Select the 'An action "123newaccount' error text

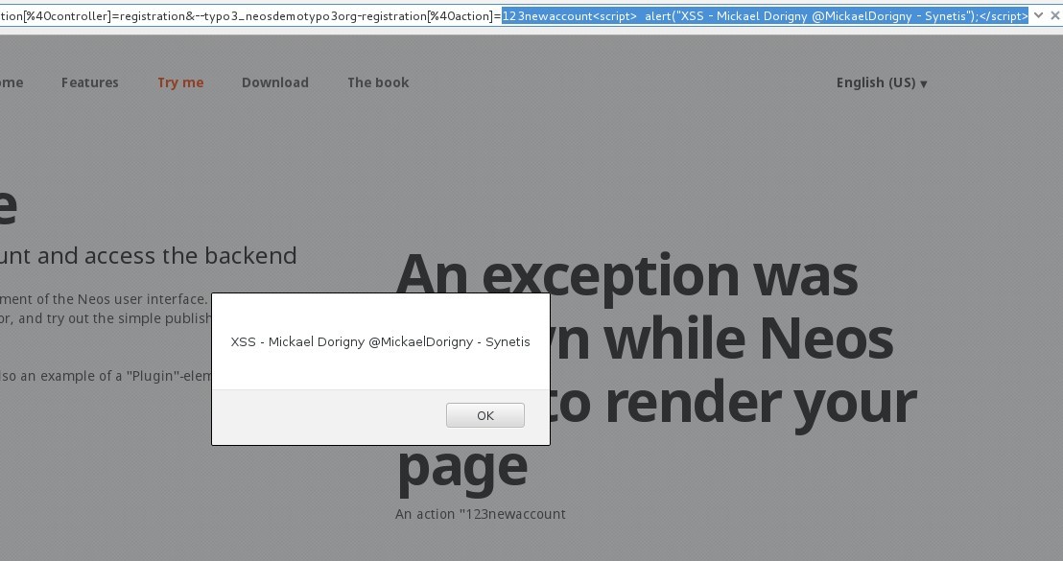click(x=480, y=514)
